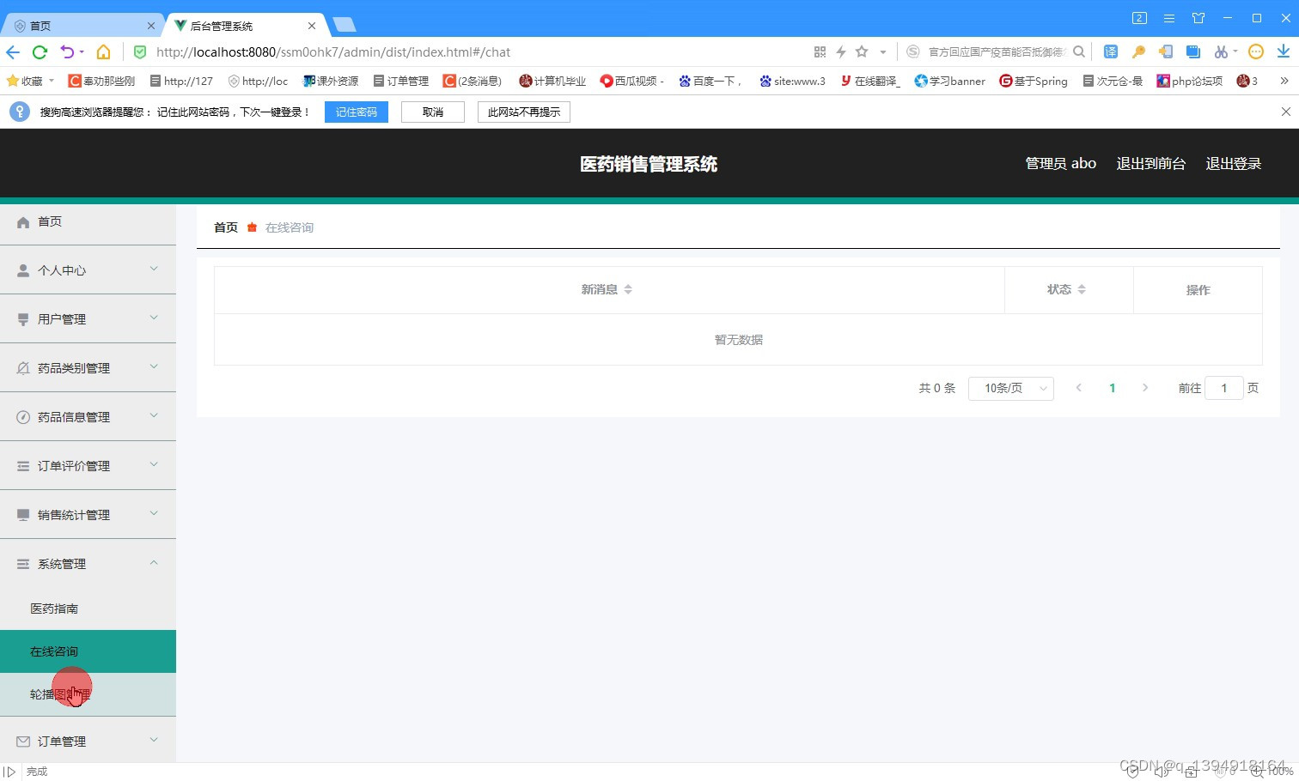Open new tab button

[345, 25]
